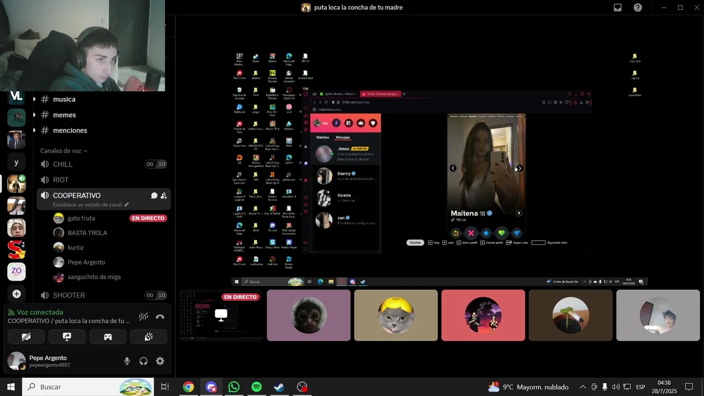Click the Windows Buscar search box

point(88,387)
